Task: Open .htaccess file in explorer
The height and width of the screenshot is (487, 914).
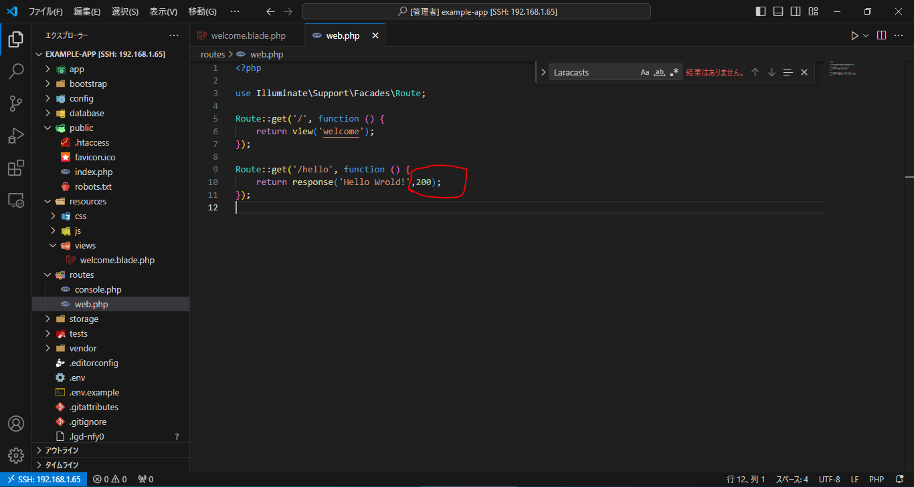Action: pos(111,142)
